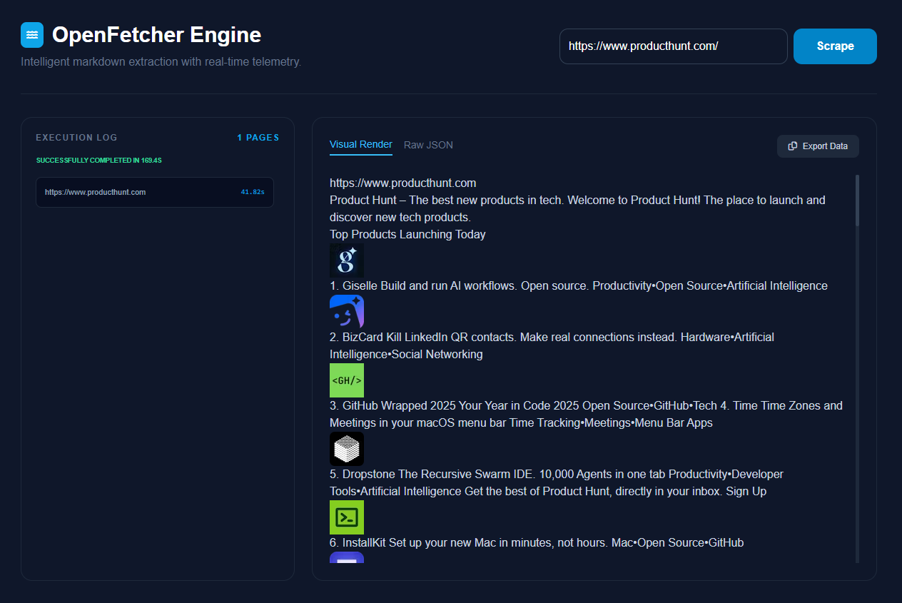This screenshot has width=902, height=603.
Task: Click the 6. InstallKit description line
Action: pos(537,542)
